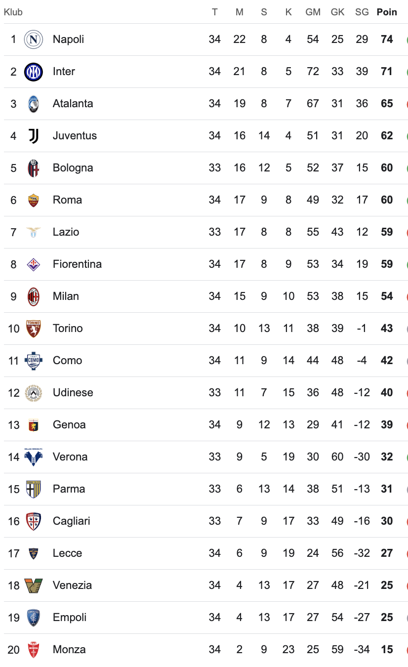Click the Napoli club crest icon

coord(33,40)
